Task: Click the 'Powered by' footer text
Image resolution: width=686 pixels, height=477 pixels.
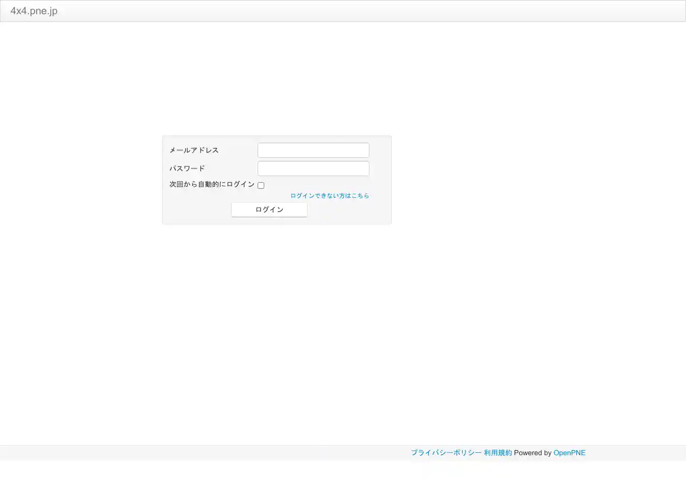Action: point(532,453)
